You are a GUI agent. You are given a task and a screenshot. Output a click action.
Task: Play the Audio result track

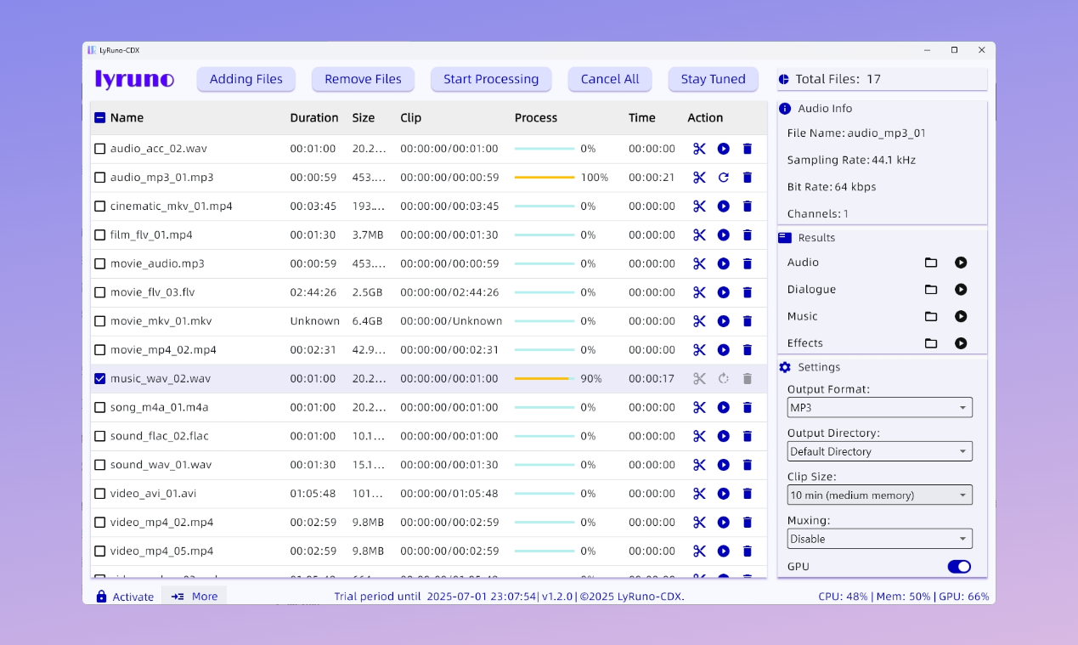coord(961,263)
